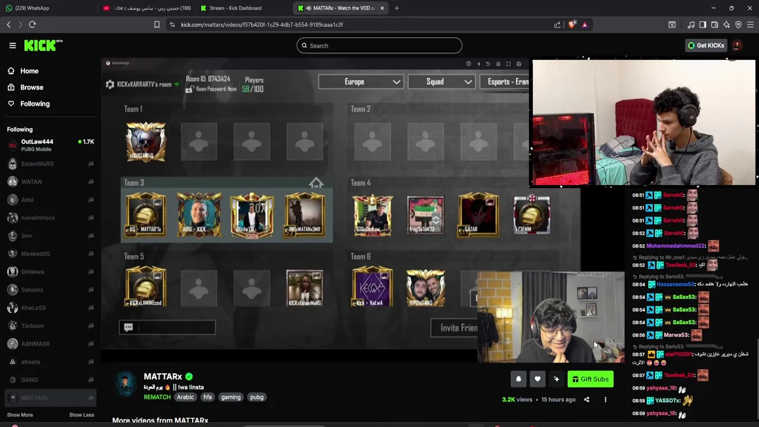This screenshot has width=759, height=427.
Task: Open Absi channel in sidebar
Action: pos(50,200)
